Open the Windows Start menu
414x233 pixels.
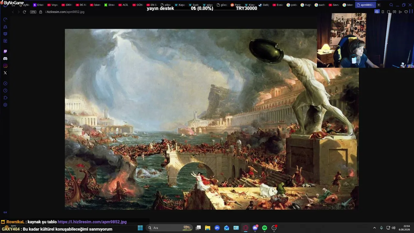point(140,228)
